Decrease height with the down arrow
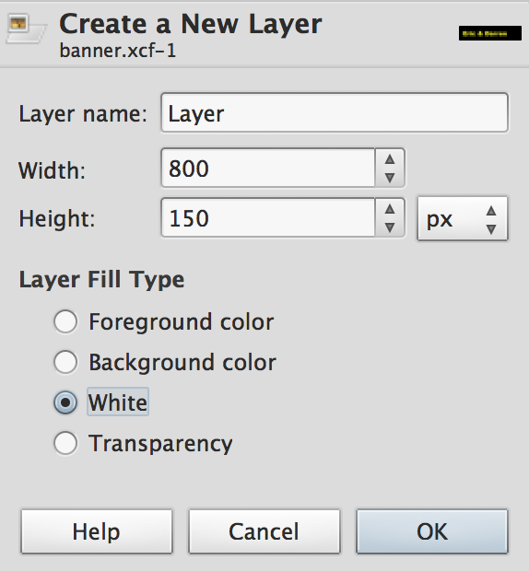Screen dimensions: 529x571 pos(390,227)
